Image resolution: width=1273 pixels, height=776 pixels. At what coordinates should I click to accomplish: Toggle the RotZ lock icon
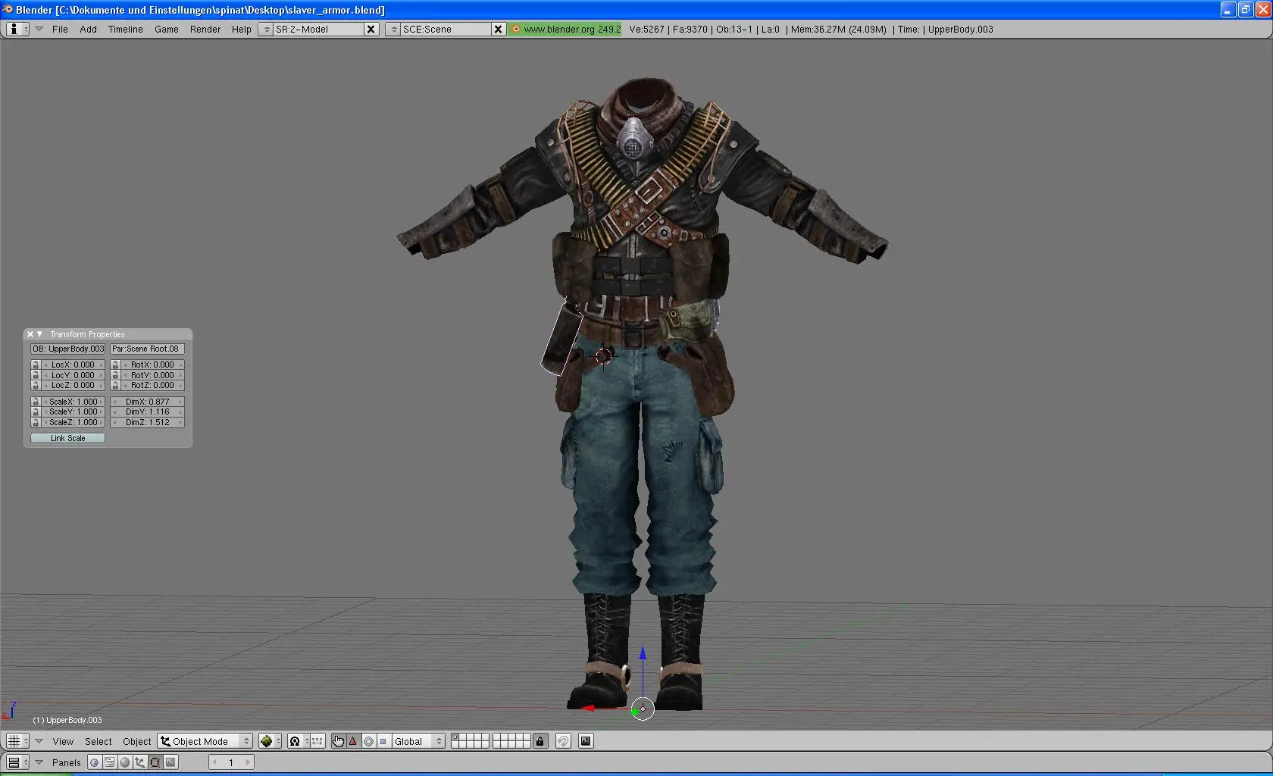[x=115, y=385]
